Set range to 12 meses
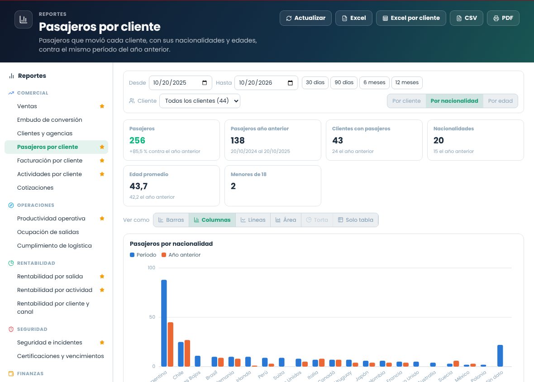Viewport: 534px width, 382px height. point(407,83)
